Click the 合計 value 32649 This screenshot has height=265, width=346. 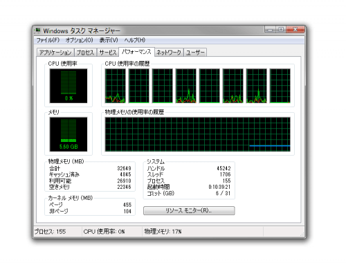click(x=124, y=168)
